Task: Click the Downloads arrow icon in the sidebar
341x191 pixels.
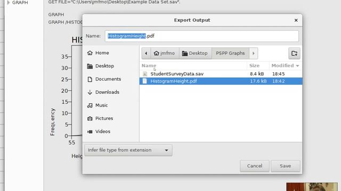Action: point(90,92)
